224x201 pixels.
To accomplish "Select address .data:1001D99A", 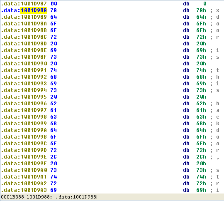I will [x=24, y=130].
